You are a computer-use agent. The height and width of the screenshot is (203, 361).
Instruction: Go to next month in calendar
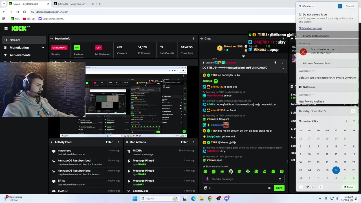(x=354, y=121)
